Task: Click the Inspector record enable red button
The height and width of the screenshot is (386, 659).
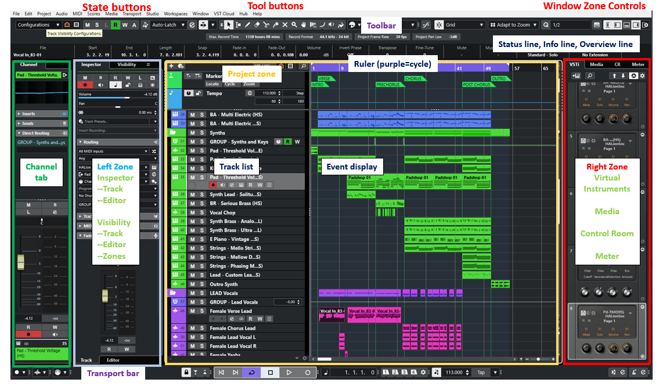Action: (85, 85)
